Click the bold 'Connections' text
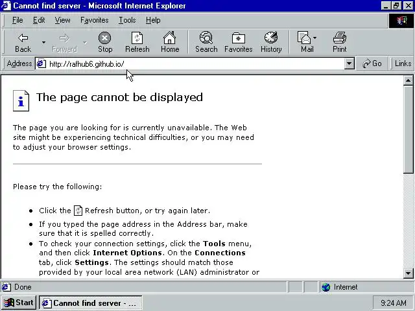The width and height of the screenshot is (415, 311). pos(220,253)
